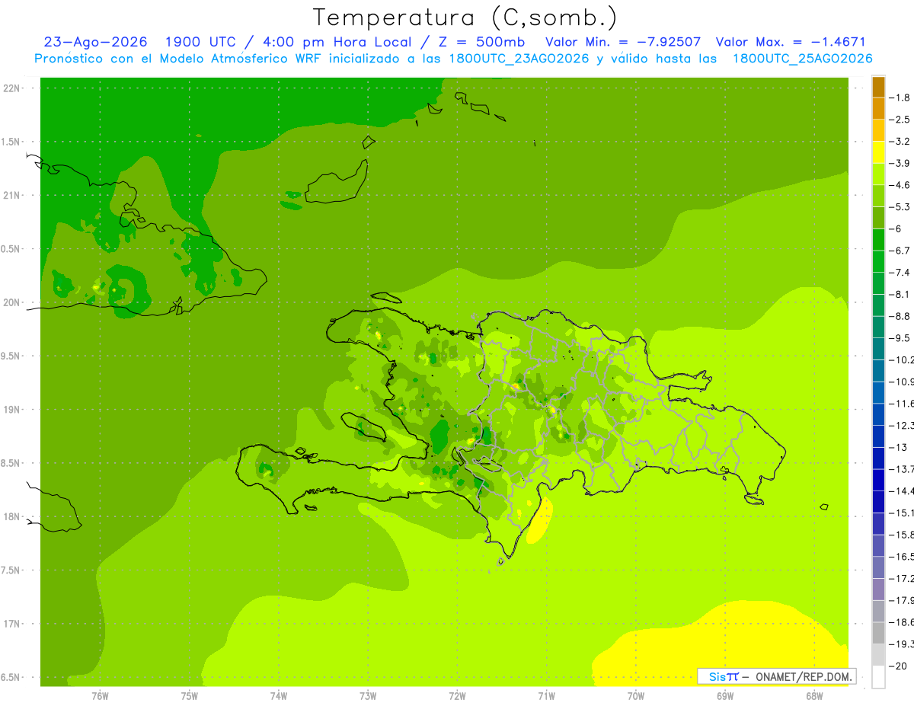Click the '-8.1' colorbar label
Image resolution: width=914 pixels, height=706 pixels.
coord(900,294)
